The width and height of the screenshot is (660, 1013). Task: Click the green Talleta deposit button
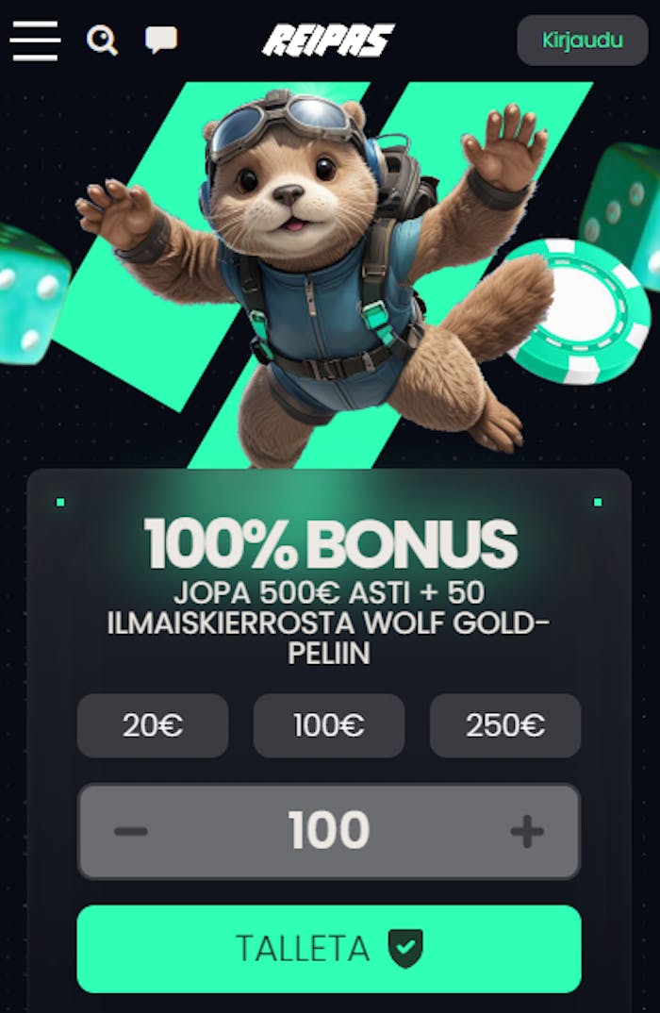(x=329, y=949)
